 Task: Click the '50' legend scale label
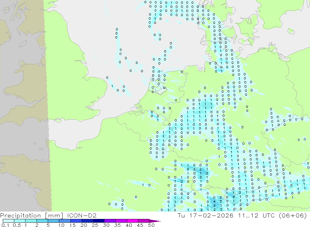tap(152, 225)
